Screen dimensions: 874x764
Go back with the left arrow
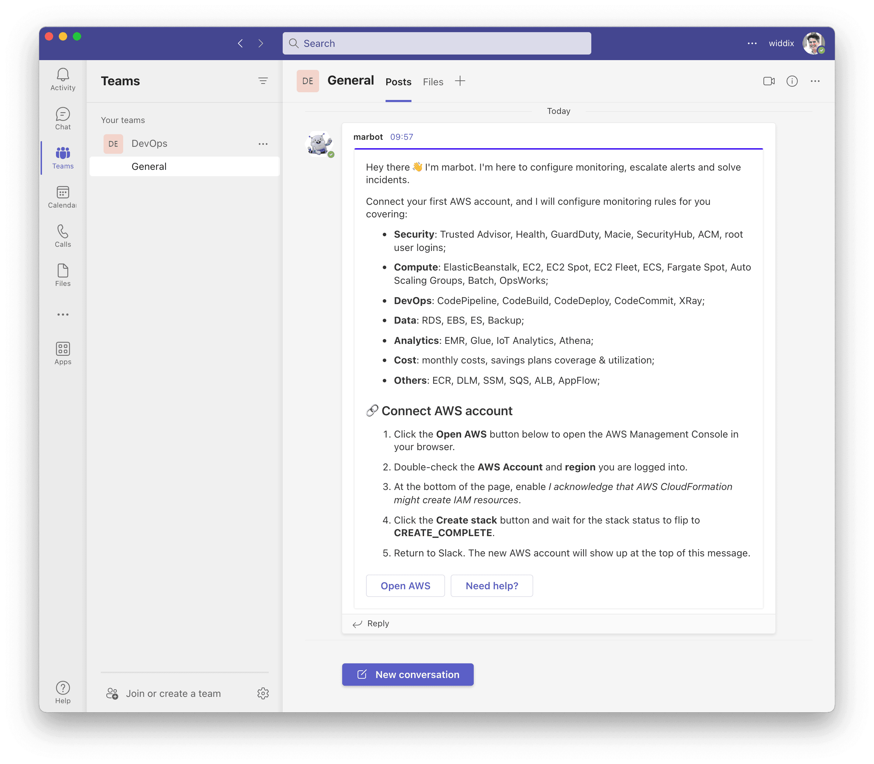coord(241,43)
